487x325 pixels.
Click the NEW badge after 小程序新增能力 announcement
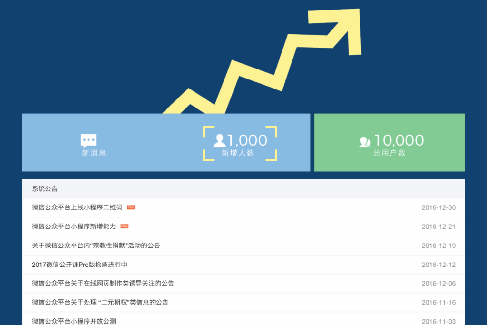click(125, 227)
